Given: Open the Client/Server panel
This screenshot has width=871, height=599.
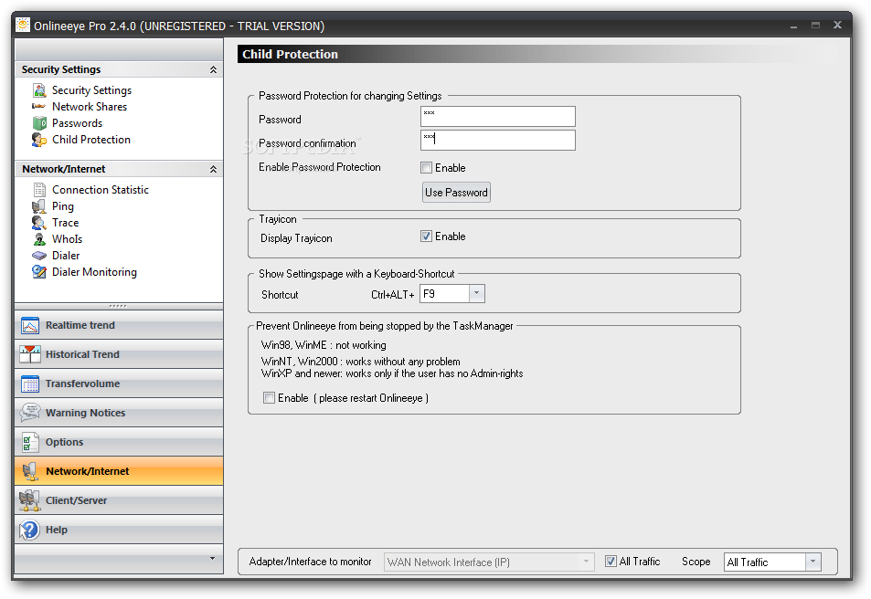Looking at the screenshot, I should point(119,500).
